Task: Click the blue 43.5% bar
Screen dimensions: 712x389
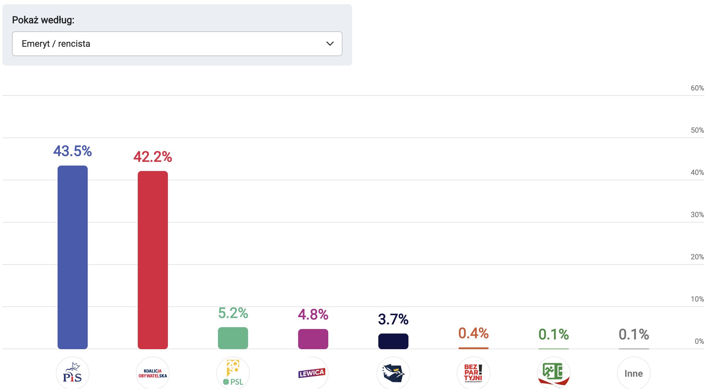Action: pos(73,257)
